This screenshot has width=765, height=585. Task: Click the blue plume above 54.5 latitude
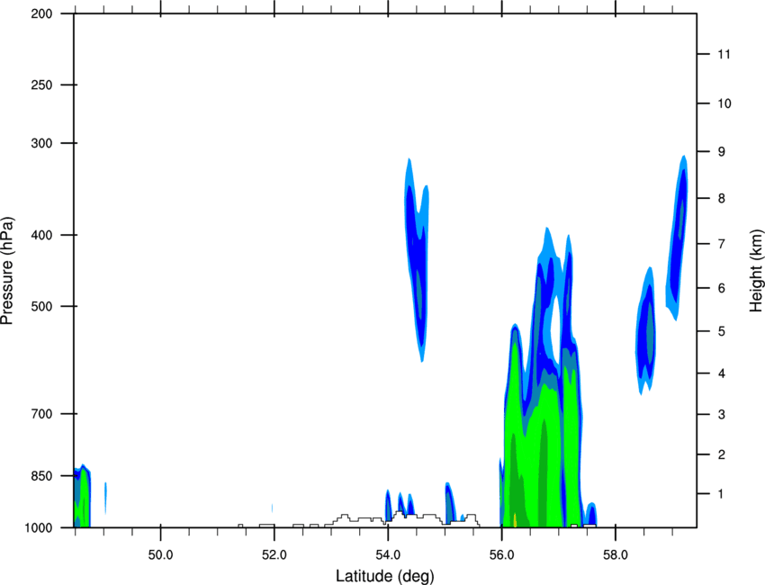417,258
